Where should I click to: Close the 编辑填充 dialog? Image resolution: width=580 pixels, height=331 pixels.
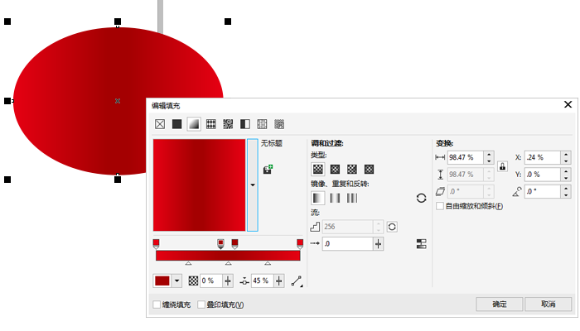(568, 104)
